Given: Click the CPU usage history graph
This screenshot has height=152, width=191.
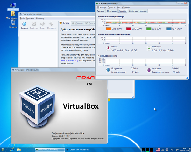Looking at the screenshot, I should coord(146,22).
